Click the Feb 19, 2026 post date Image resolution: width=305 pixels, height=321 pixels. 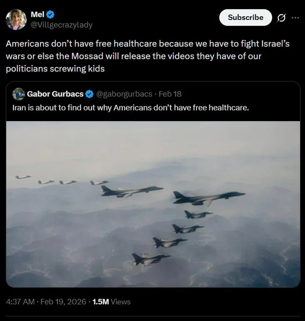pyautogui.click(x=63, y=302)
